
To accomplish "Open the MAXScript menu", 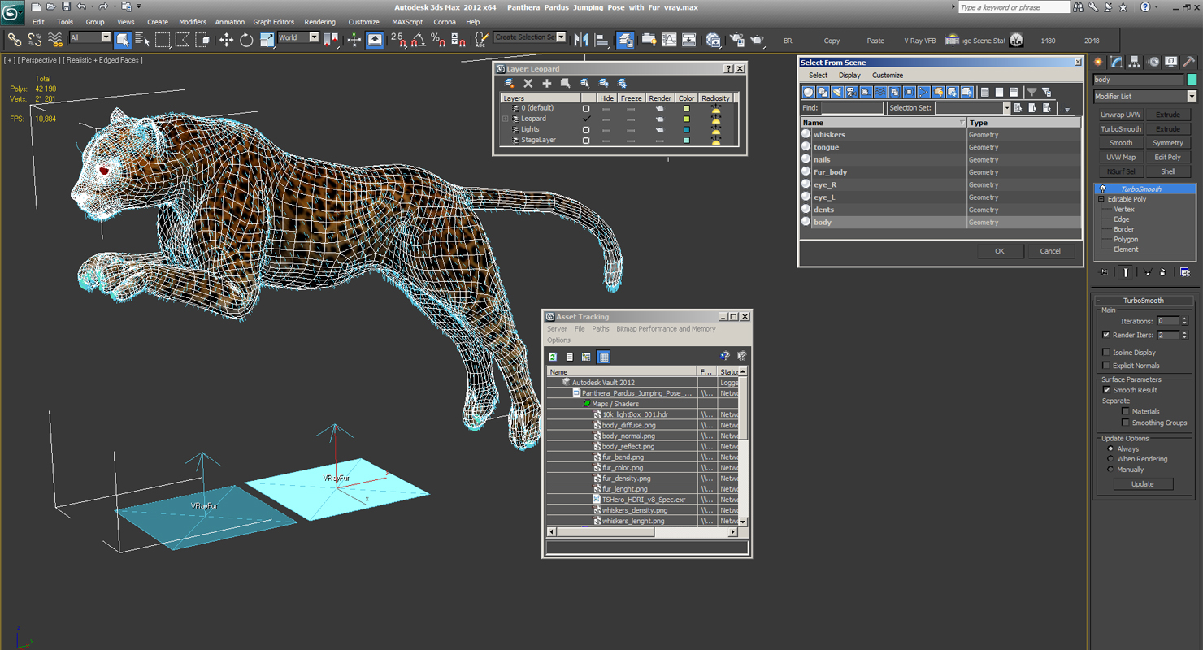I will (407, 22).
